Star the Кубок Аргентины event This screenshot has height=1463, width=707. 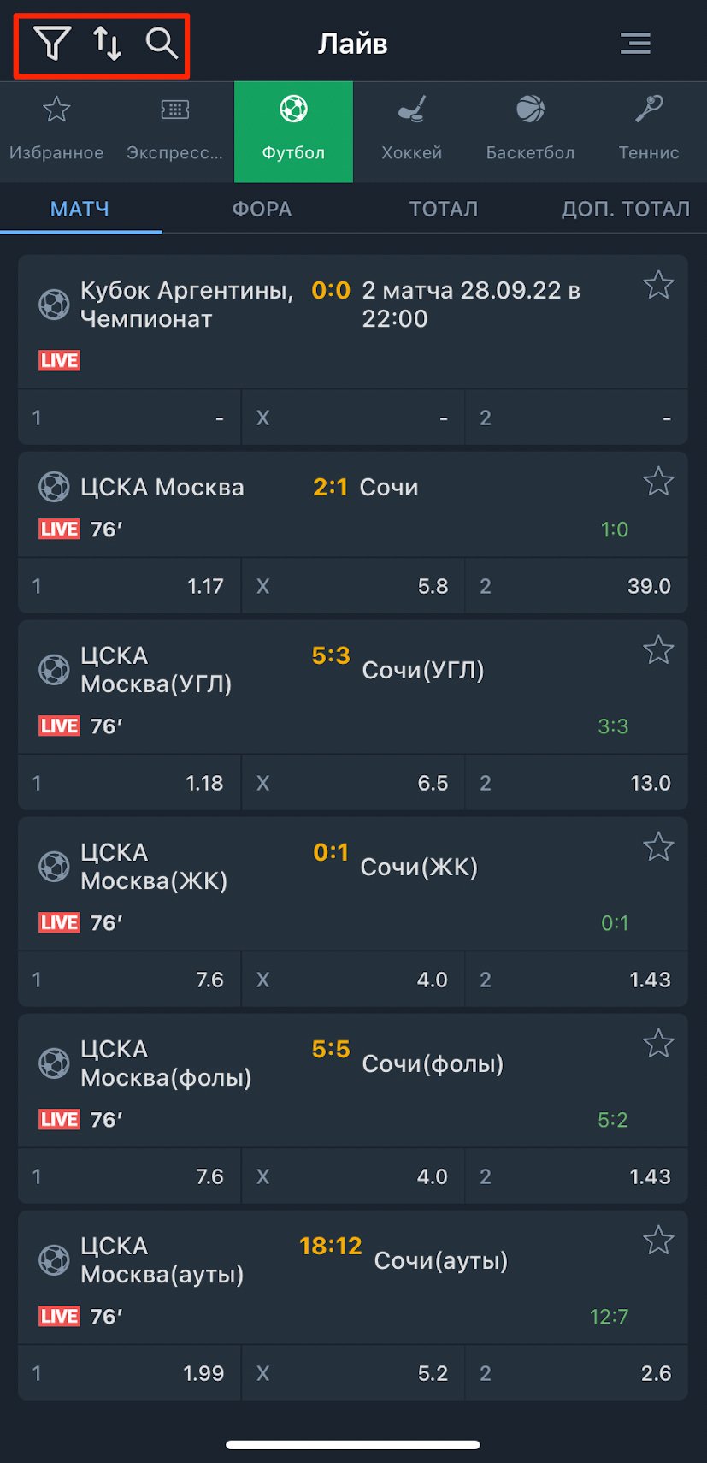(x=658, y=285)
